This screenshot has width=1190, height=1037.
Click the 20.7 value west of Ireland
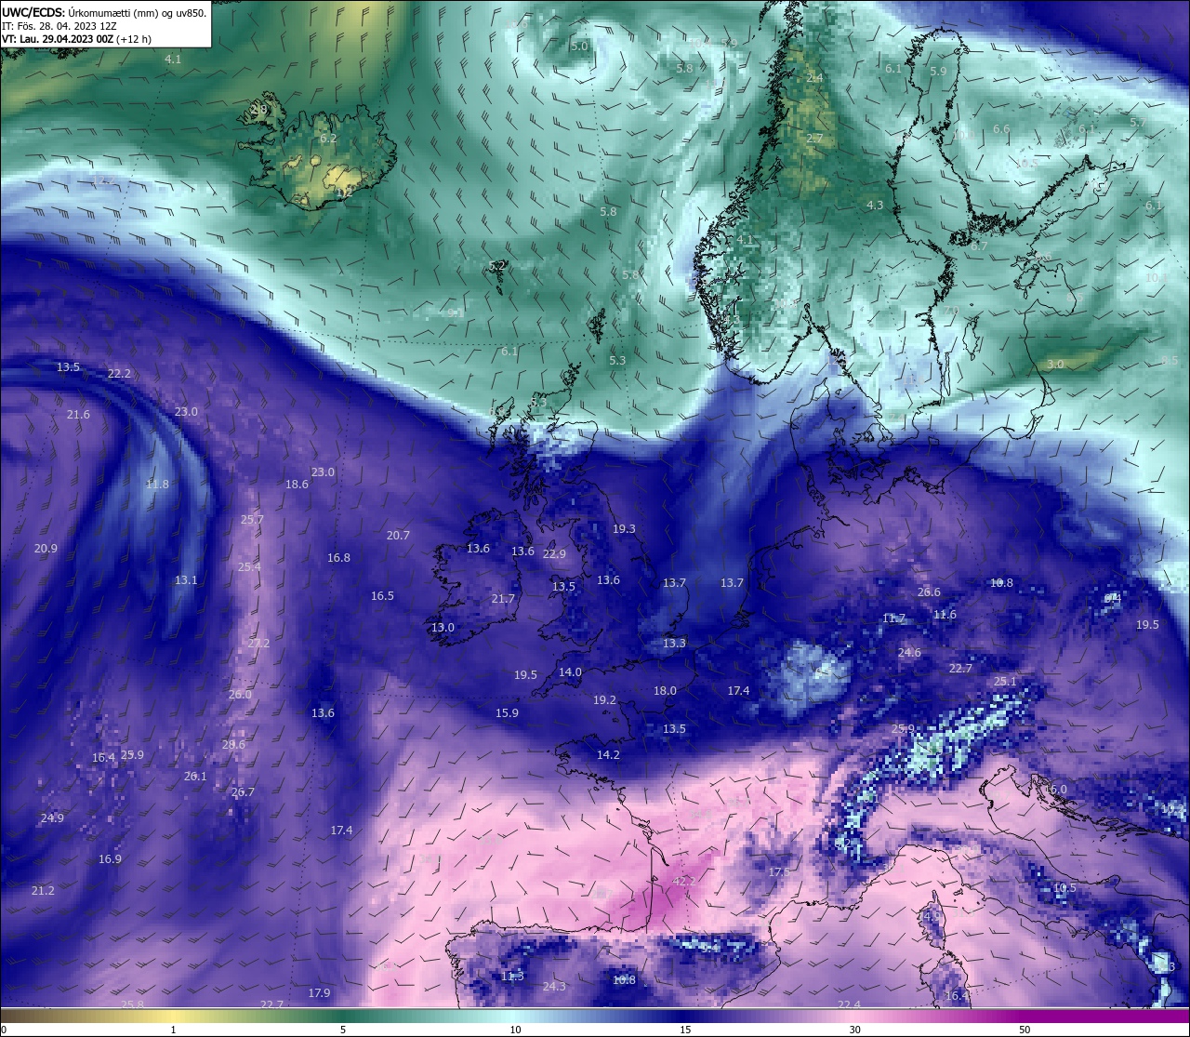pos(398,535)
